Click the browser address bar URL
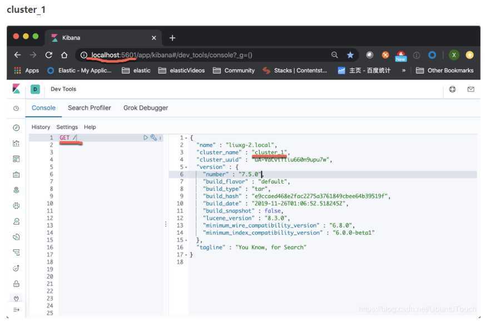 (171, 55)
